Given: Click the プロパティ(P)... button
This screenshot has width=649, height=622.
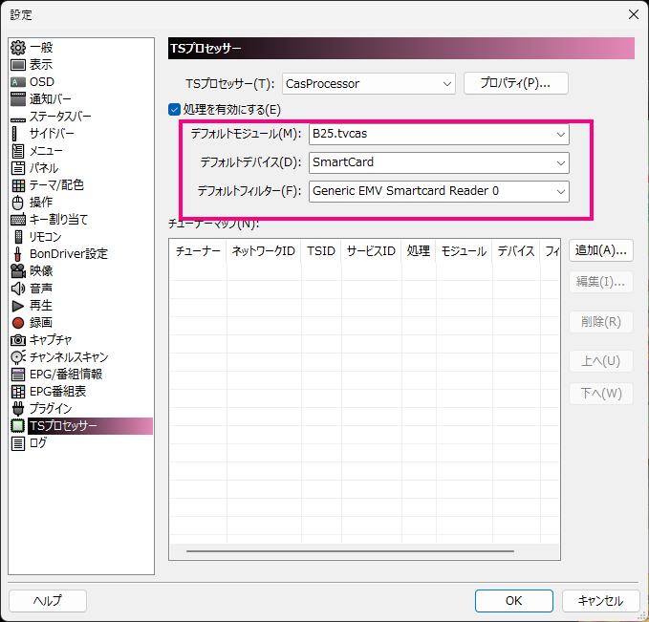Looking at the screenshot, I should 516,83.
